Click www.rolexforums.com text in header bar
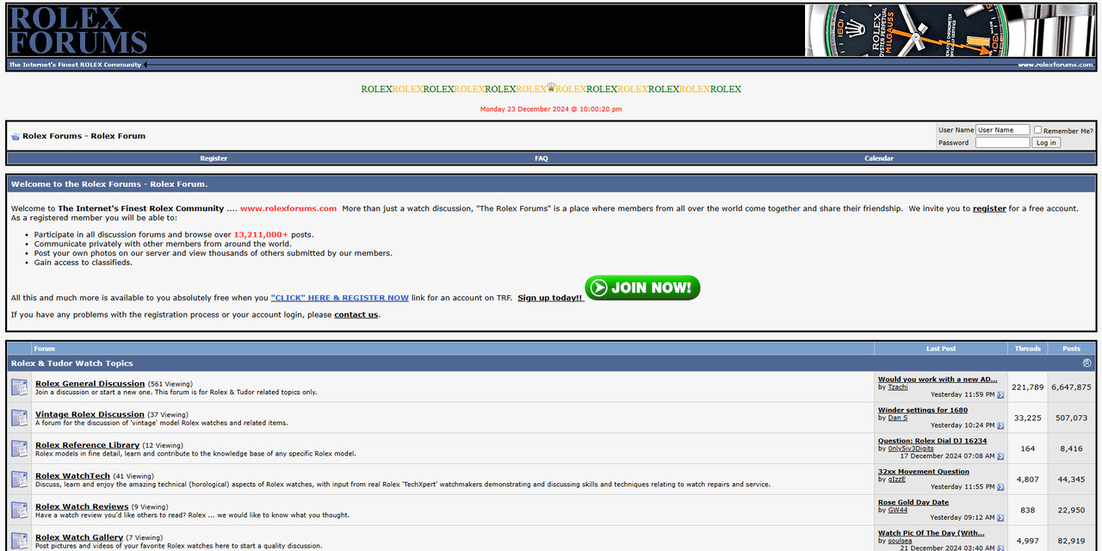The image size is (1102, 551). coord(1056,65)
